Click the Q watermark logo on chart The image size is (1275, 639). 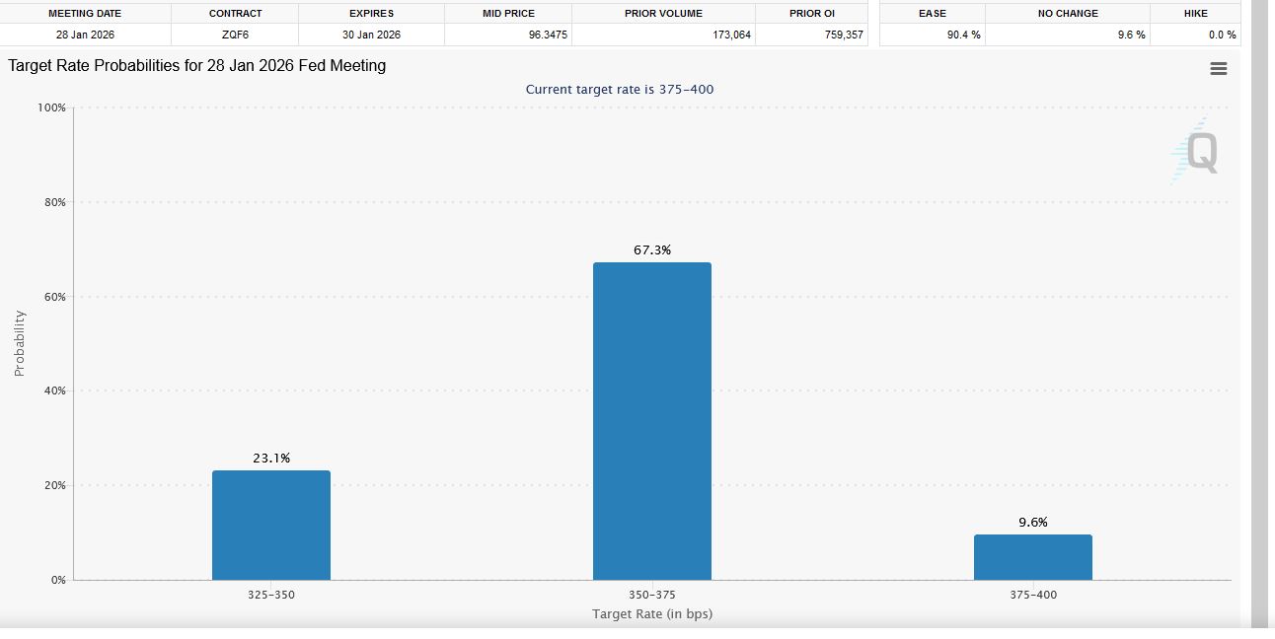tap(1198, 153)
